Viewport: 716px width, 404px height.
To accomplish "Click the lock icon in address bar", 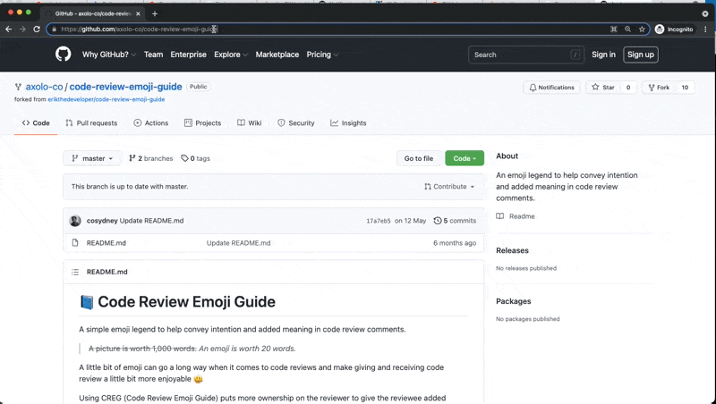I will (54, 29).
